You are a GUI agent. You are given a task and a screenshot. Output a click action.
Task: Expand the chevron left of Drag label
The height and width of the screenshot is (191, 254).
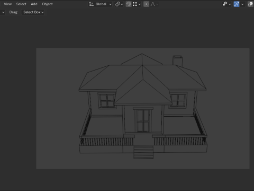click(x=3, y=12)
